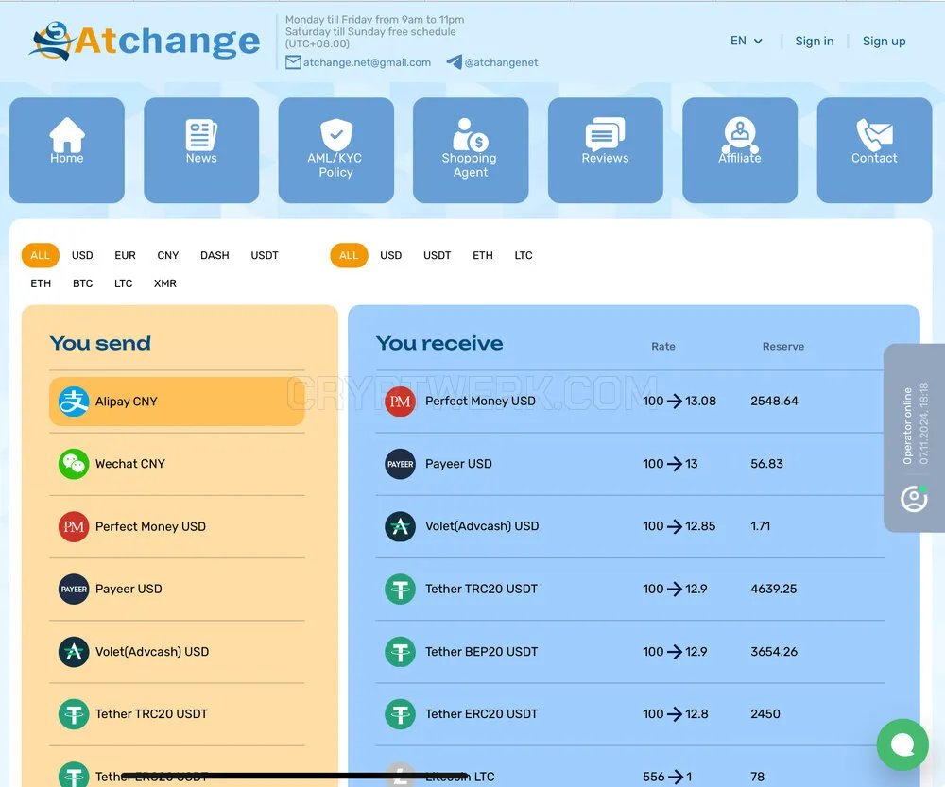The image size is (945, 787).
Task: Click Volet(Advcash) icon in You send list
Action: point(74,651)
